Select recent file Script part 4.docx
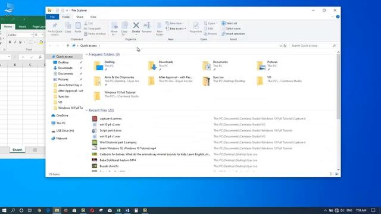Image resolution: width=381 pixels, height=214 pixels. 111,131
